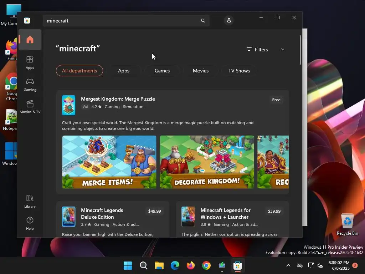Click the "minecraft" results heading

[x=78, y=49]
